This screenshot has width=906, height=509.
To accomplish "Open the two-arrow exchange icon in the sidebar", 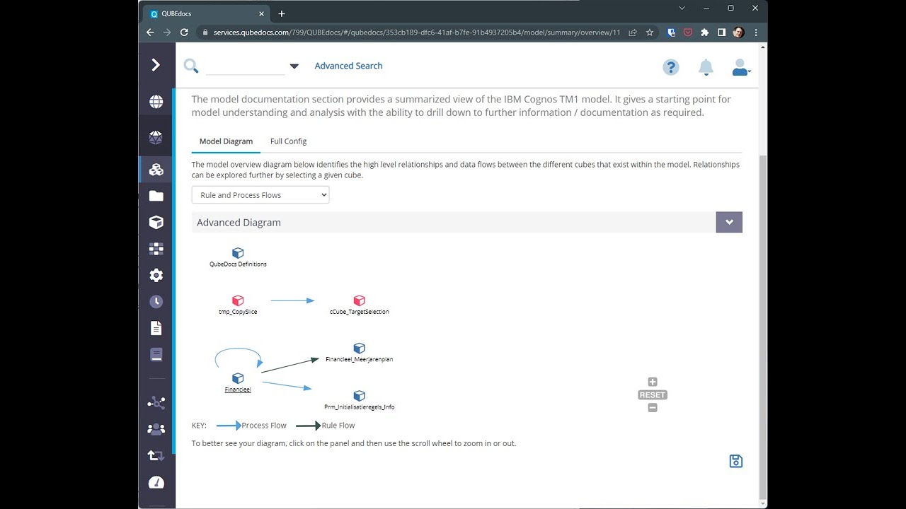I will (156, 456).
